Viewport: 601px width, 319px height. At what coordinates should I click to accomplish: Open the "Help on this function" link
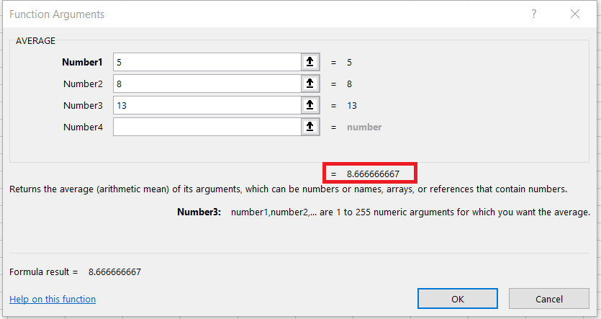53,300
